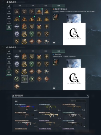
Task: Select the highlighted green hexagon badge in the lower panel
Action: (x=24, y=79)
